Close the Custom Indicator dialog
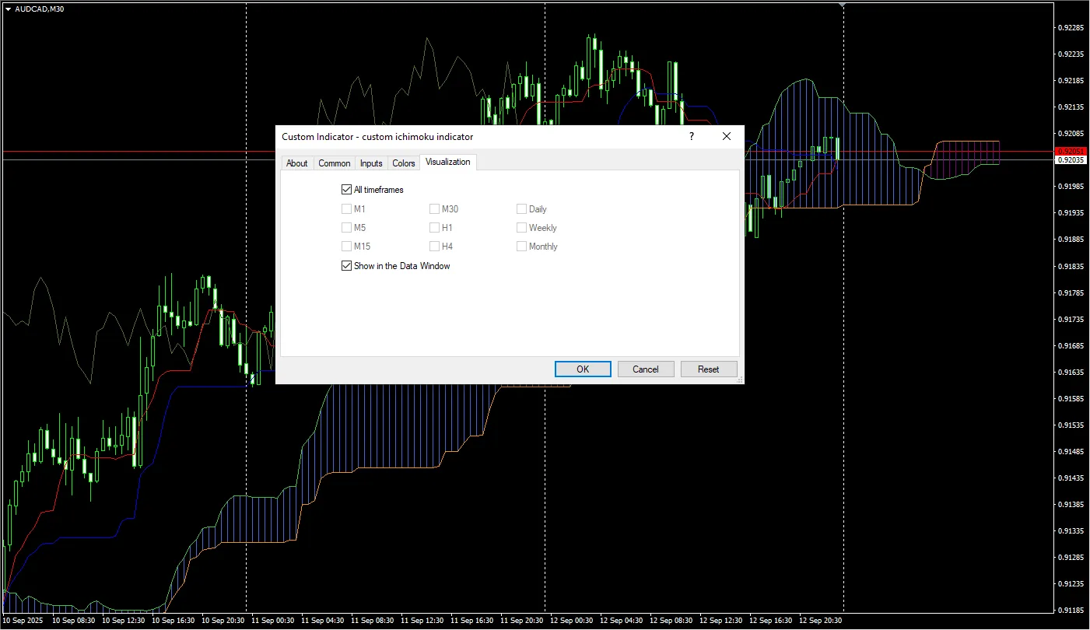Image resolution: width=1090 pixels, height=630 pixels. (x=727, y=136)
